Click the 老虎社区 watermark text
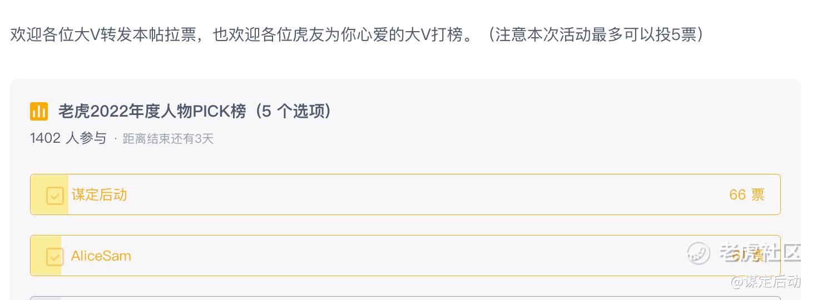Image resolution: width=817 pixels, height=300 pixels. 760,253
